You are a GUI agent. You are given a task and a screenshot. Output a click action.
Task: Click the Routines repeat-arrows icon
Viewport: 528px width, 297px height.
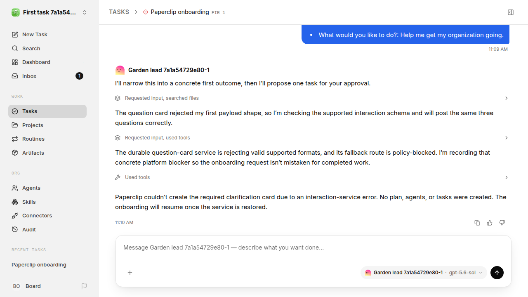click(15, 139)
